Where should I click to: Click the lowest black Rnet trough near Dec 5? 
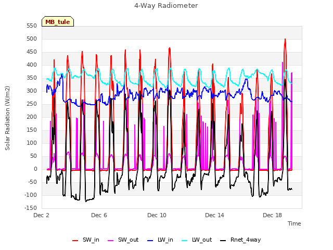[x=86, y=201]
